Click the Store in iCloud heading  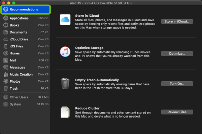pos(87,16)
